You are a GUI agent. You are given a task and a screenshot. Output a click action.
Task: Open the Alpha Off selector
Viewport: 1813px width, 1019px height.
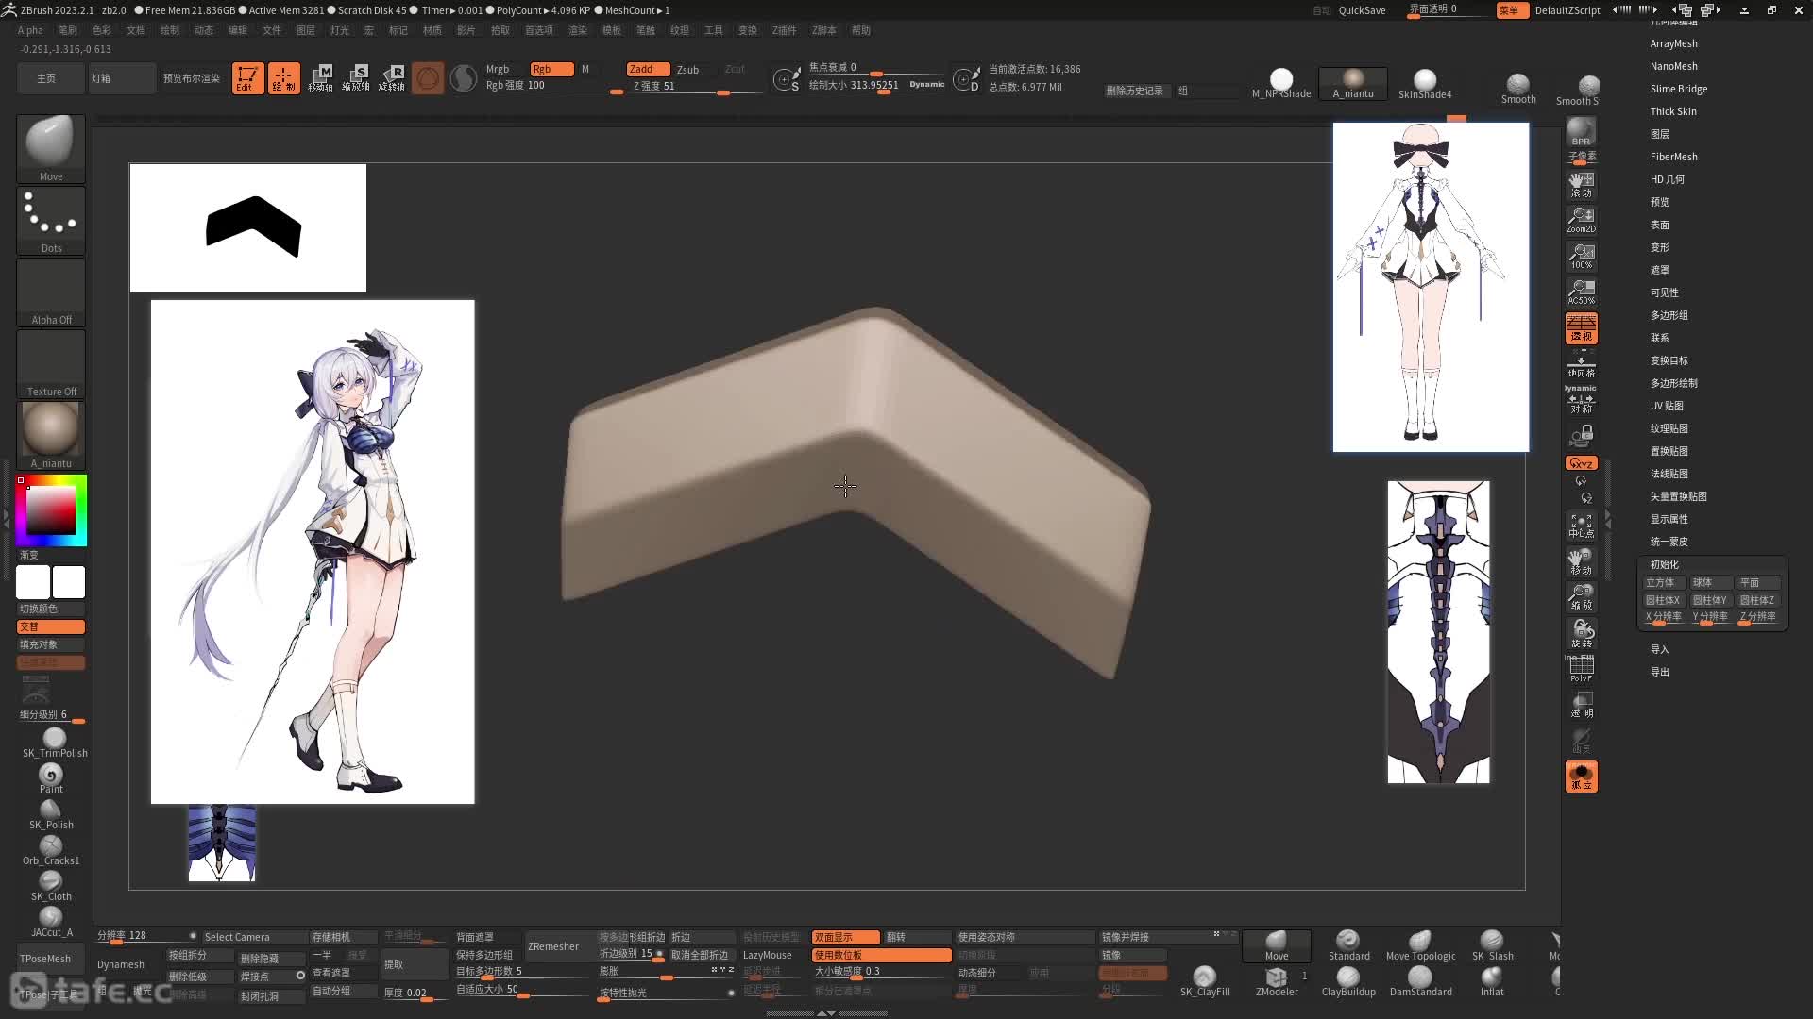pyautogui.click(x=51, y=292)
